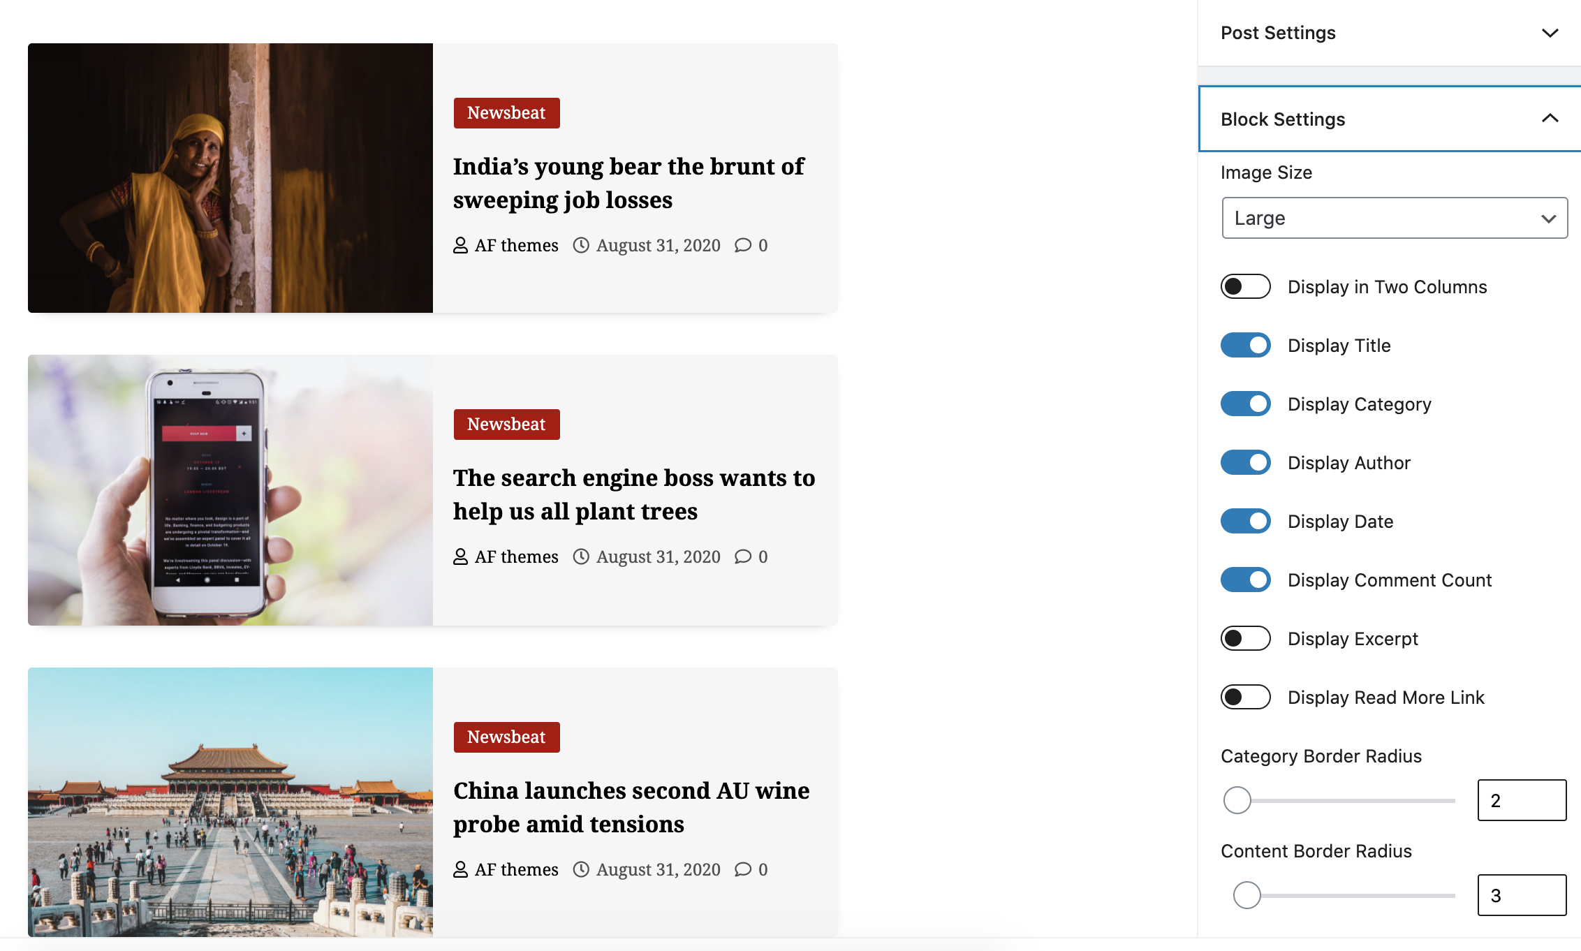Click the comment bubble icon on third post
This screenshot has width=1581, height=951.
[743, 870]
